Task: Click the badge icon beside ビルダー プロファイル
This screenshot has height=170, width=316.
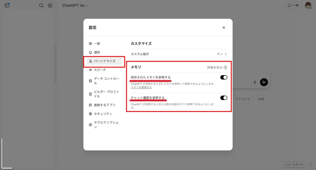Action: 90,94
